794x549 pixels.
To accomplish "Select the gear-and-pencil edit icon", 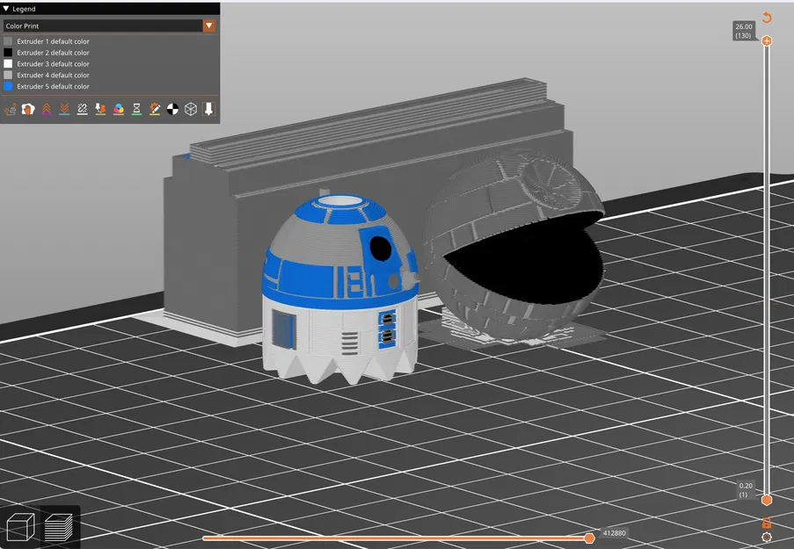I will point(154,109).
